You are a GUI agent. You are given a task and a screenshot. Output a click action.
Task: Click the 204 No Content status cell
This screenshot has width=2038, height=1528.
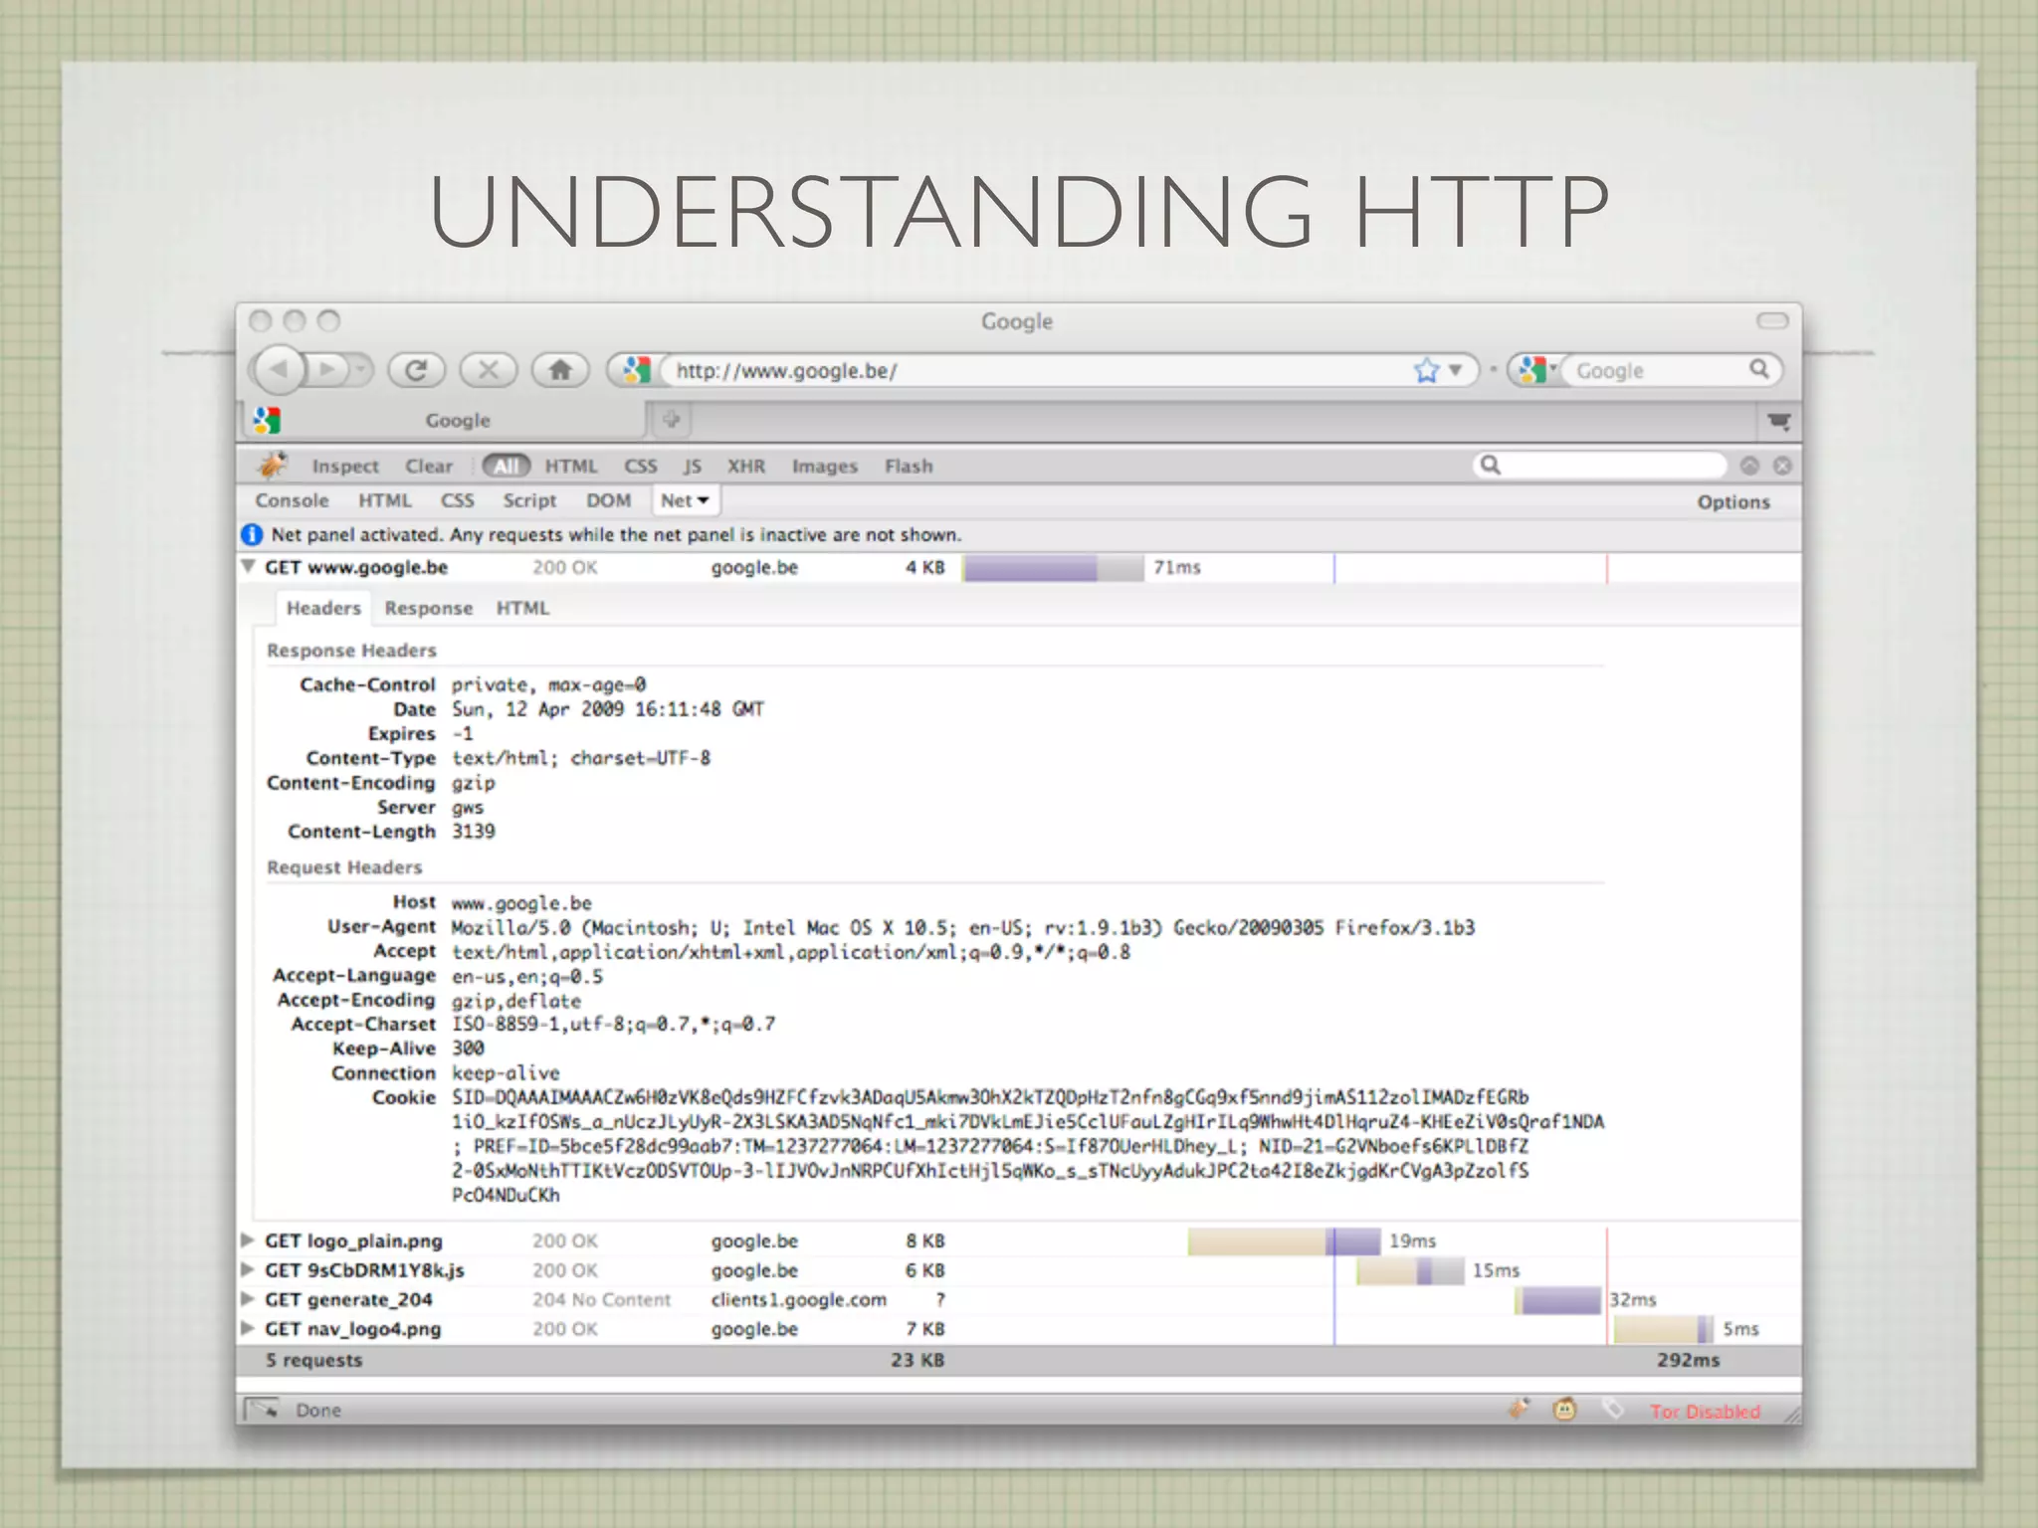(x=601, y=1299)
